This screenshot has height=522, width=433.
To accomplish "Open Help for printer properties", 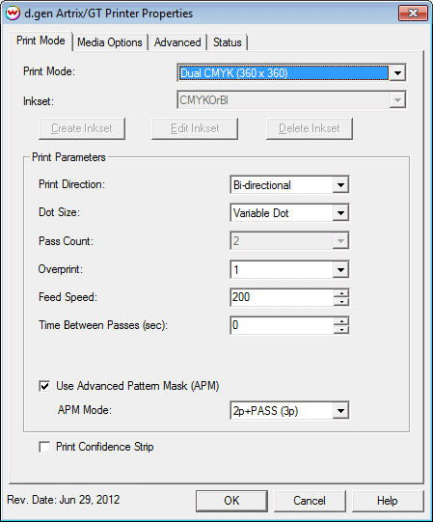I will pyautogui.click(x=388, y=501).
